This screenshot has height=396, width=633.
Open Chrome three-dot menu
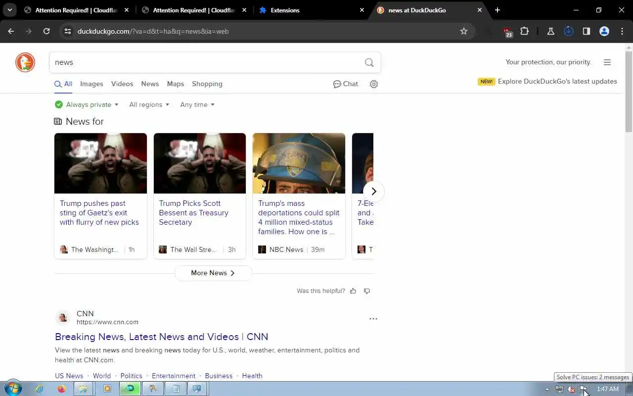click(622, 31)
